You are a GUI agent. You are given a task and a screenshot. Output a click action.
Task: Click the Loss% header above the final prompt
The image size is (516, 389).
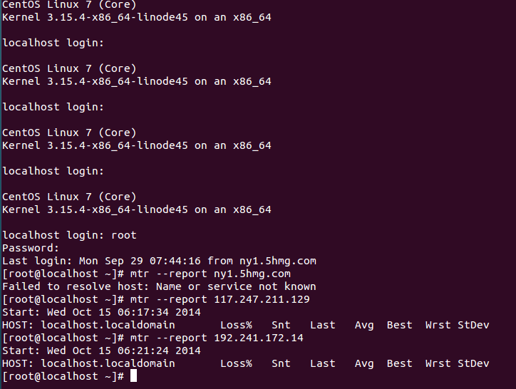[x=236, y=363]
